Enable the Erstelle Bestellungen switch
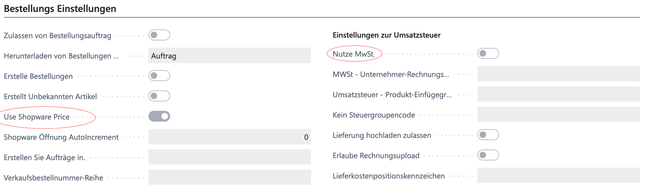The height and width of the screenshot is (188, 647). (159, 76)
